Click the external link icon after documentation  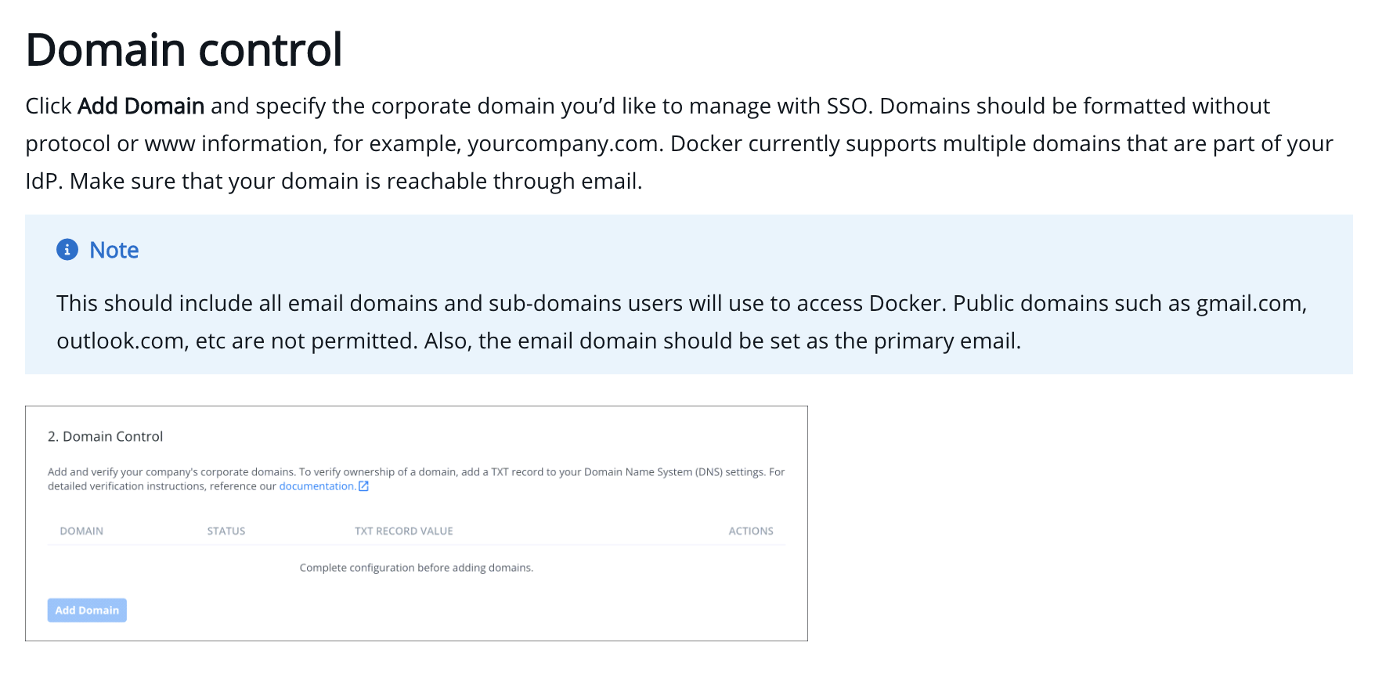pyautogui.click(x=363, y=486)
